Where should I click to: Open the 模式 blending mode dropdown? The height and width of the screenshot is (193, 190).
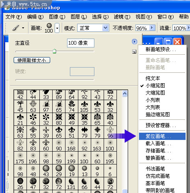(x=93, y=28)
